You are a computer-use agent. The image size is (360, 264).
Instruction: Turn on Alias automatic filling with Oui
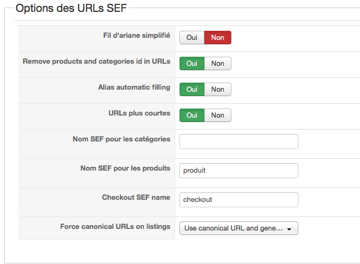pos(192,89)
